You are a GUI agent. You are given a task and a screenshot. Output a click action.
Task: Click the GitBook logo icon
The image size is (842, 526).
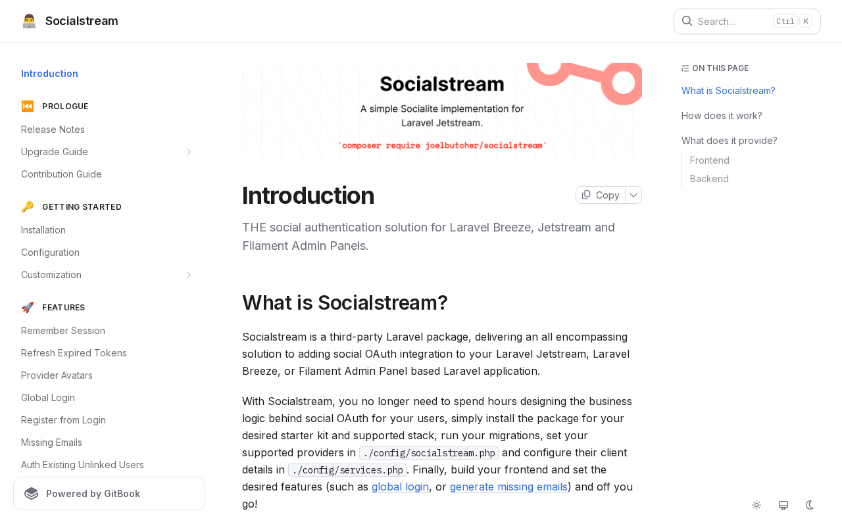coord(32,494)
